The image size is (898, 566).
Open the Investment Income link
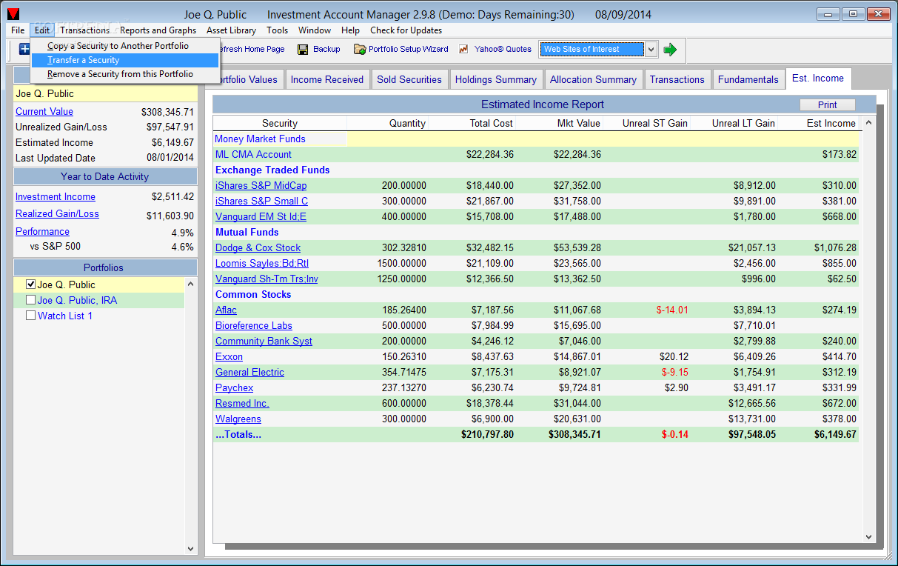(x=56, y=197)
